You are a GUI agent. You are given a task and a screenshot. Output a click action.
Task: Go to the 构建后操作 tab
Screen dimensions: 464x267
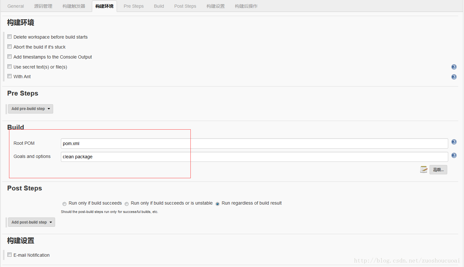pos(246,6)
